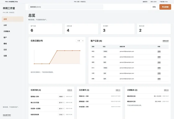Click the 检查实际结果 task name

[x=35, y=115]
